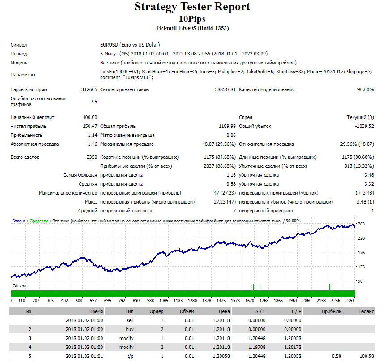Screen dimensions: 383x361
Task: Select the EURUSD (Euro vs US Dollar) symbol value
Action: 130,45
